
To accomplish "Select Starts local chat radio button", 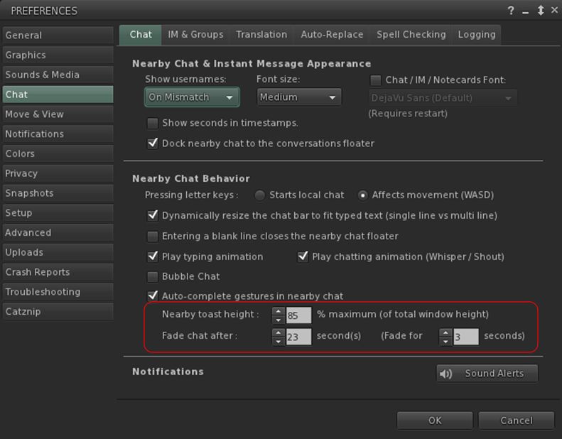I will pyautogui.click(x=260, y=195).
